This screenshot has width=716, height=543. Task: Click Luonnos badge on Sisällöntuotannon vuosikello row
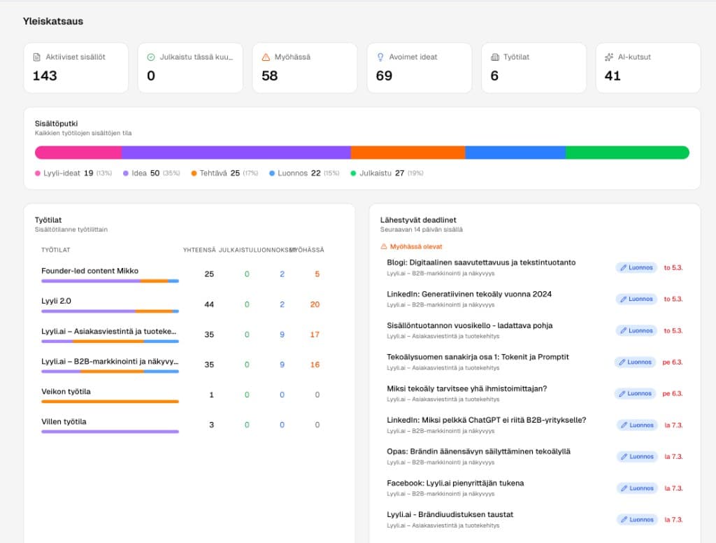[x=636, y=331]
